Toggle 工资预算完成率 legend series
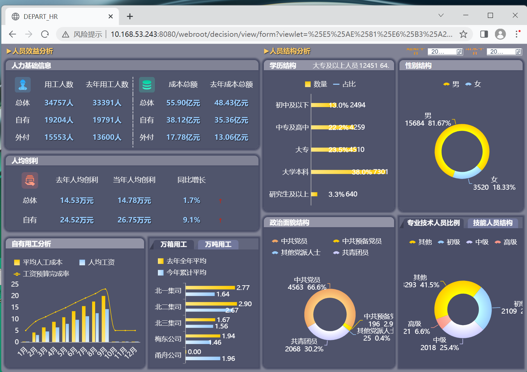The height and width of the screenshot is (372, 527). pyautogui.click(x=41, y=274)
